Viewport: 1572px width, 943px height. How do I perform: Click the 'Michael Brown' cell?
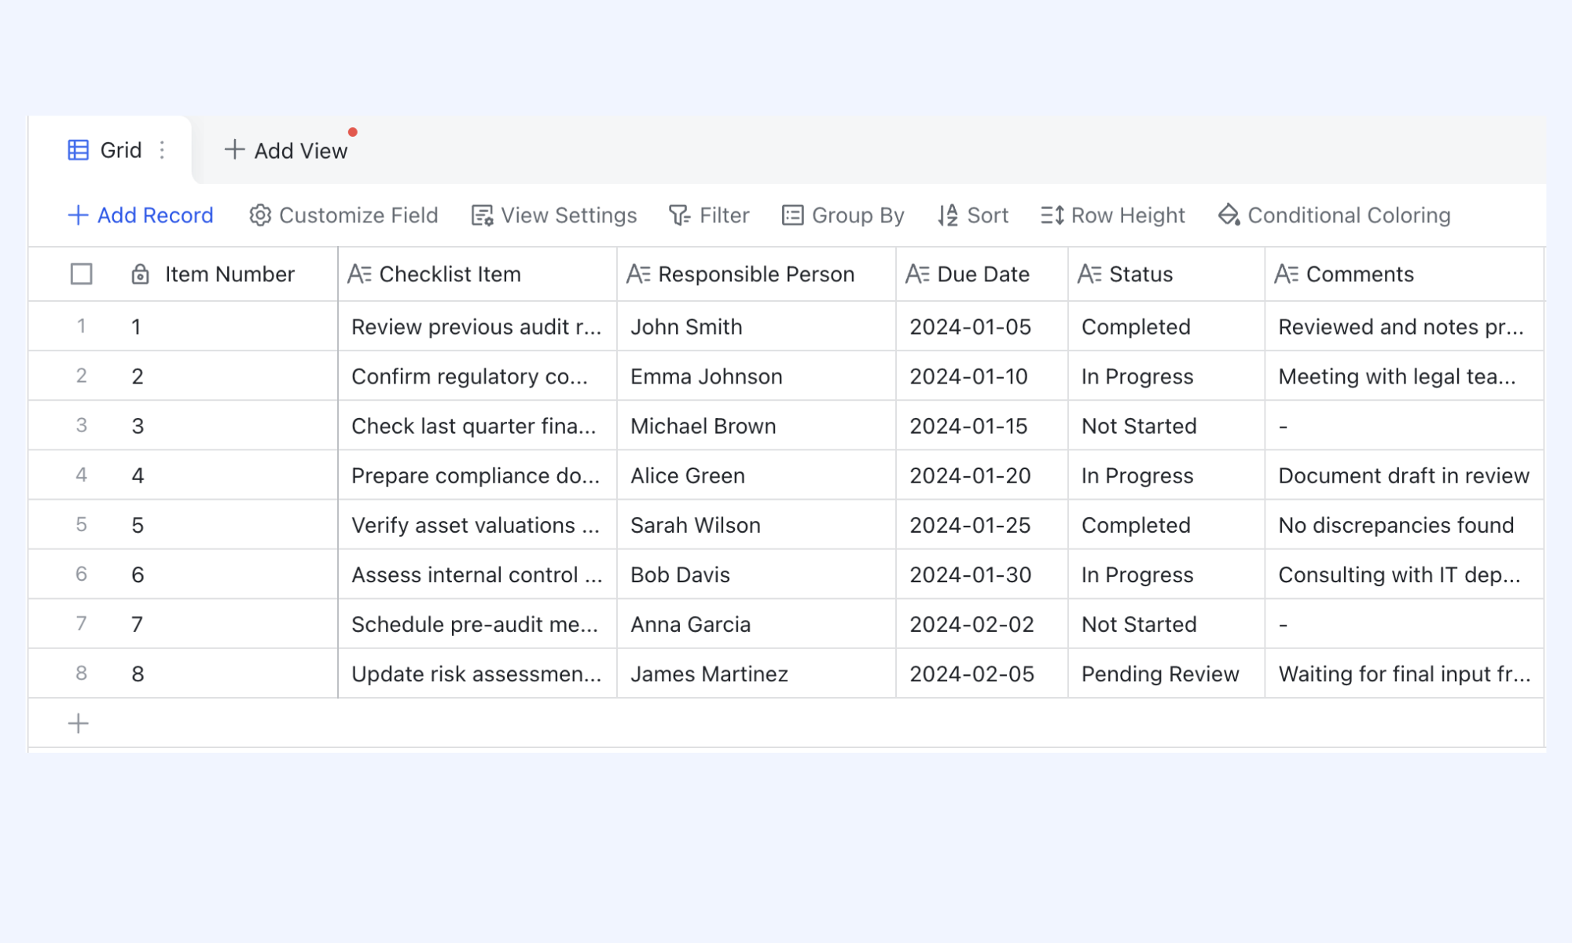tap(756, 426)
